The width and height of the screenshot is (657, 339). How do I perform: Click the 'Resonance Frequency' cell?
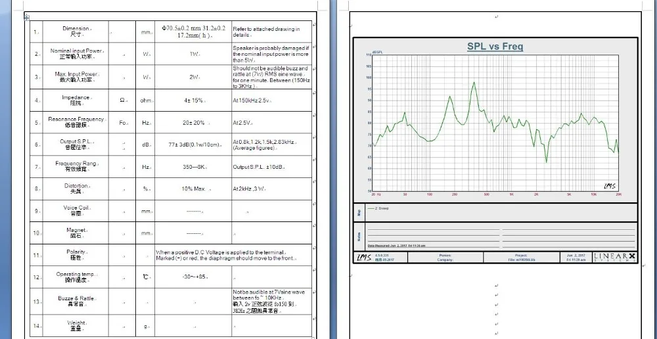[x=76, y=122]
